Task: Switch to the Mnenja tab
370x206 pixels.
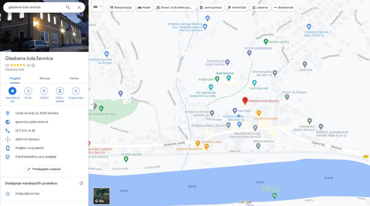Action: coord(45,78)
